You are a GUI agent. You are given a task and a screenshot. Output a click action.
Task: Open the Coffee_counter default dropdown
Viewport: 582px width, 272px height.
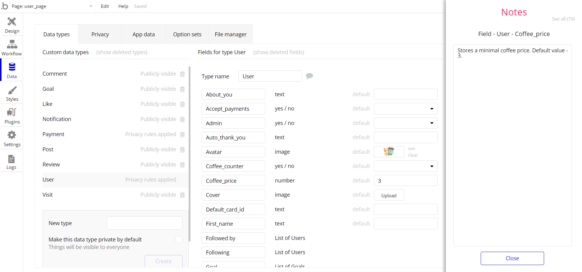coord(405,166)
